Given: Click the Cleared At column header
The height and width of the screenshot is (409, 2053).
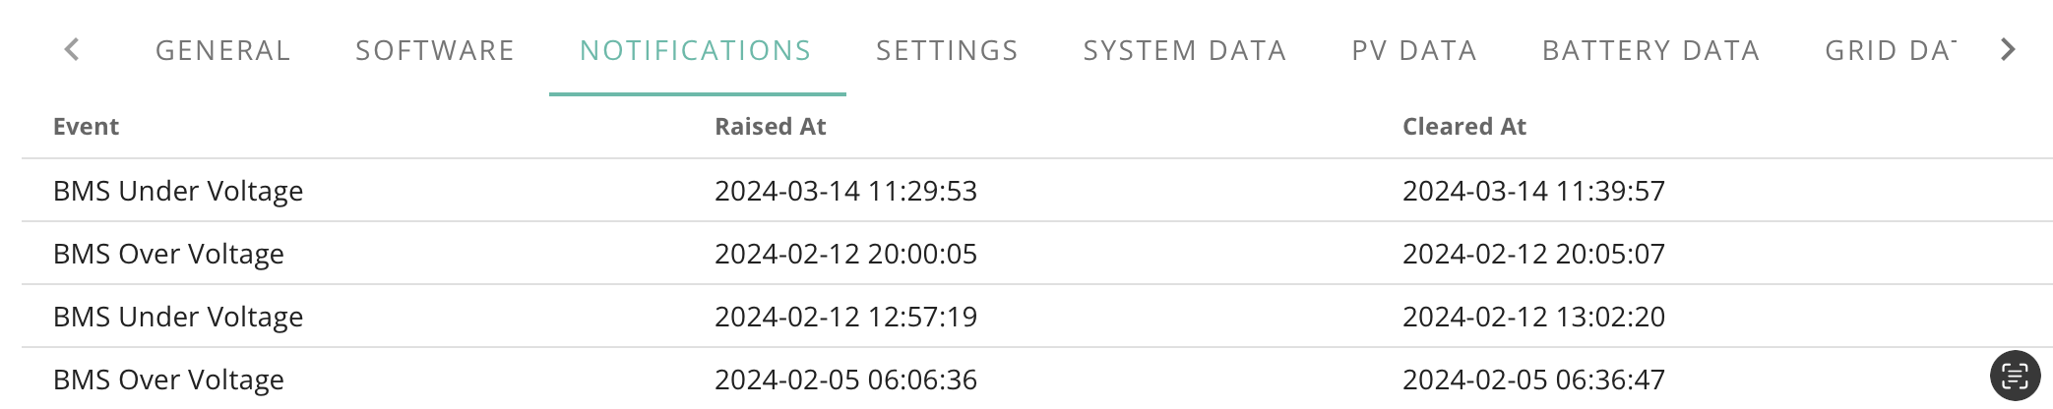Looking at the screenshot, I should (x=1463, y=127).
